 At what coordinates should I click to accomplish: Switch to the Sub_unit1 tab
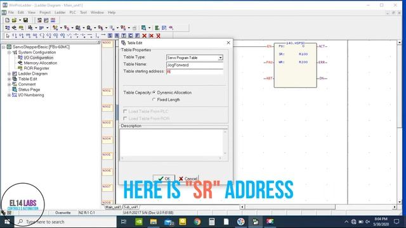point(131,207)
